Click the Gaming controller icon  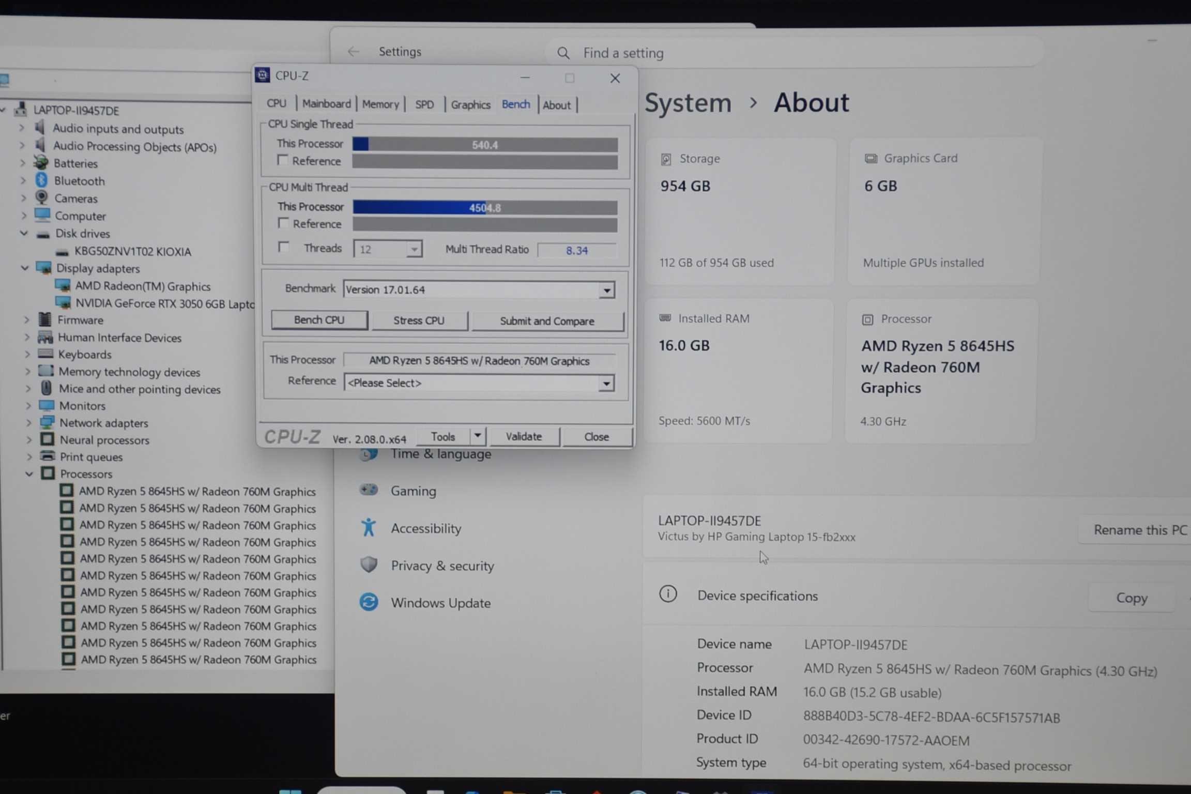tap(369, 490)
